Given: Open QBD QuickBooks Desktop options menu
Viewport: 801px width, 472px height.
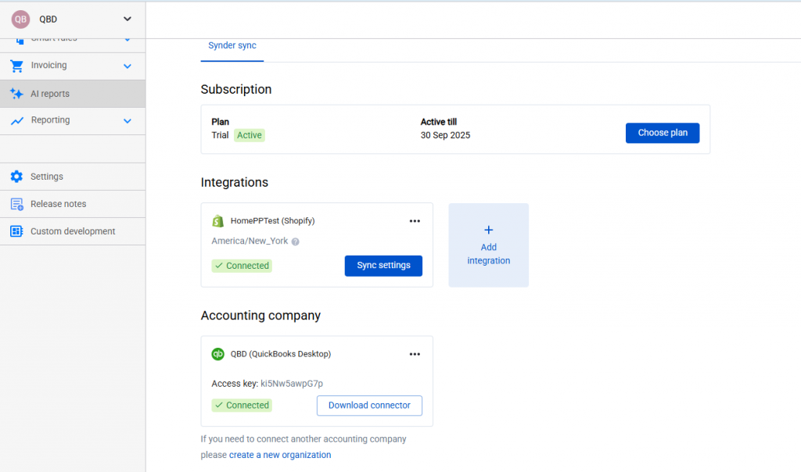Looking at the screenshot, I should click(x=415, y=354).
